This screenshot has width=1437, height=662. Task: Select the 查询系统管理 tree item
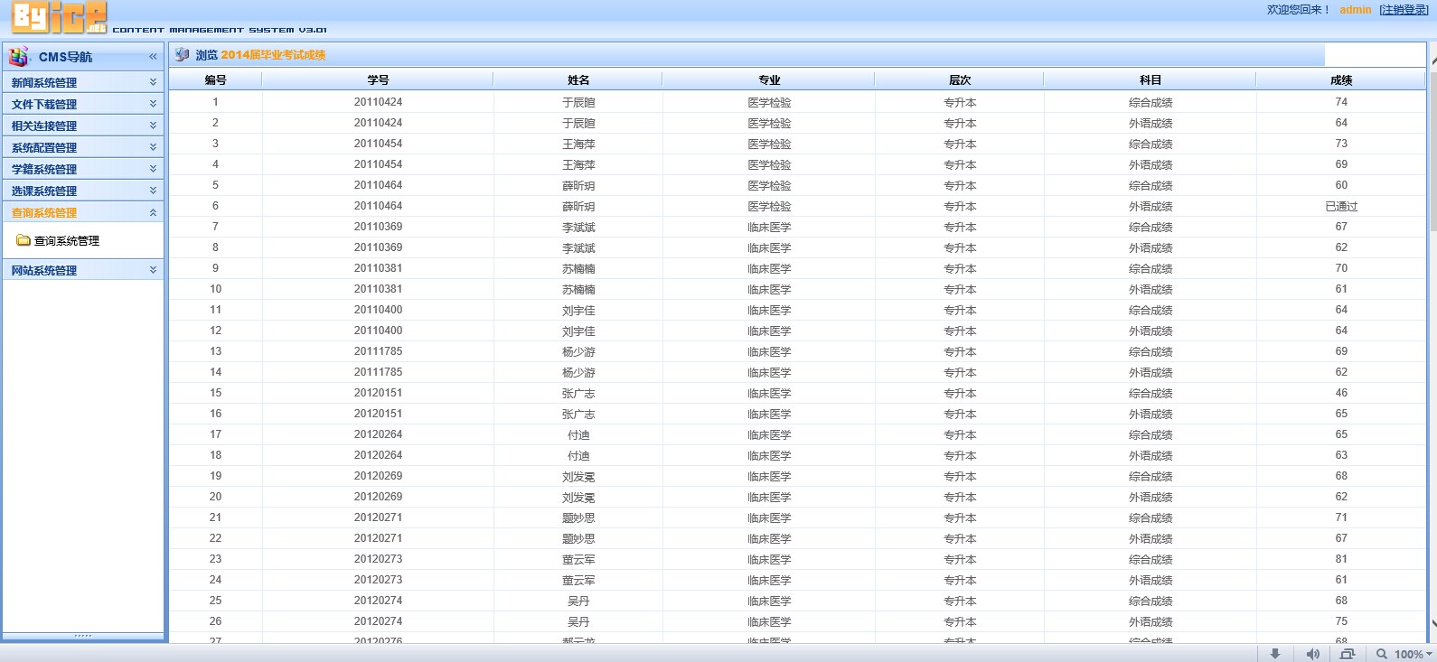67,240
